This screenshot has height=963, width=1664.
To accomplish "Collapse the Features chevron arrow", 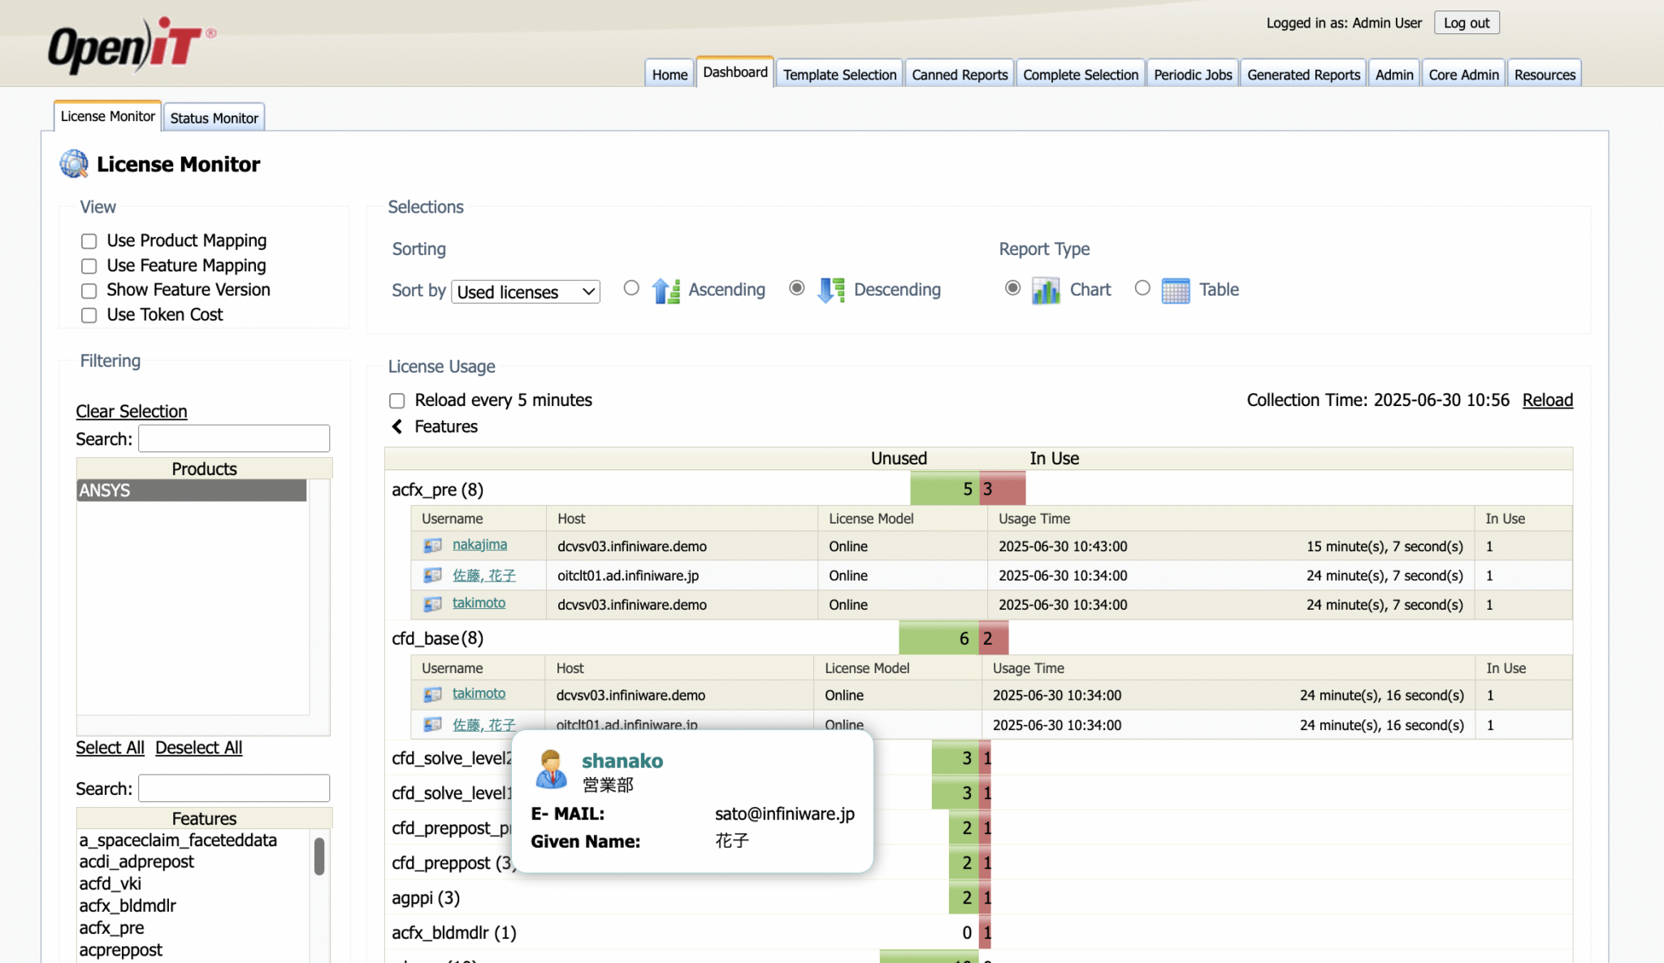I will [x=397, y=426].
